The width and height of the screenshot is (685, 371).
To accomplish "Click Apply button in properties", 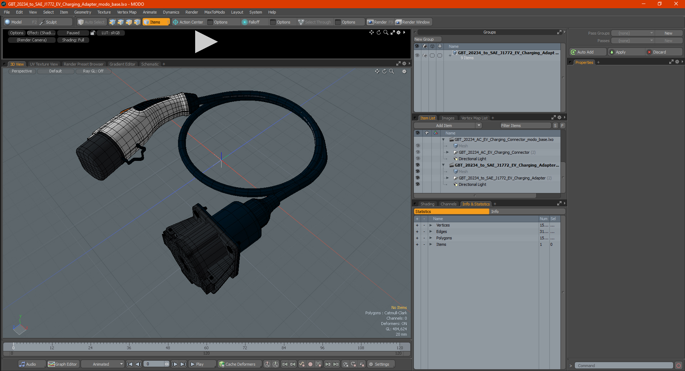I will click(x=626, y=52).
